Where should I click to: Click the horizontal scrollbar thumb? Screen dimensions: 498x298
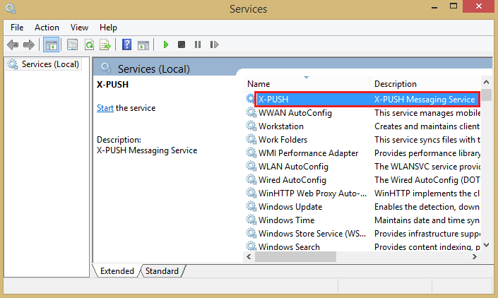[x=295, y=257]
